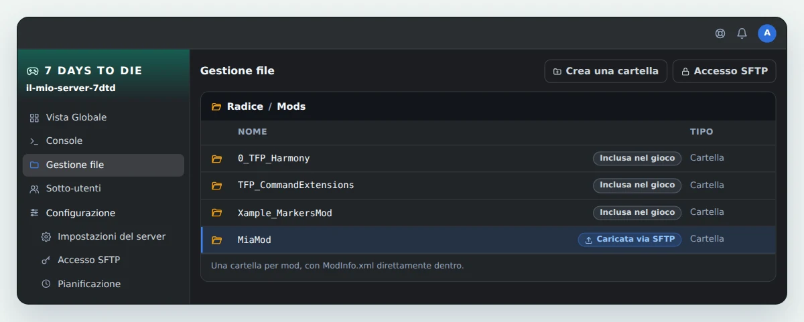The image size is (804, 322).
Task: Open the user avatar "A"
Action: 767,33
